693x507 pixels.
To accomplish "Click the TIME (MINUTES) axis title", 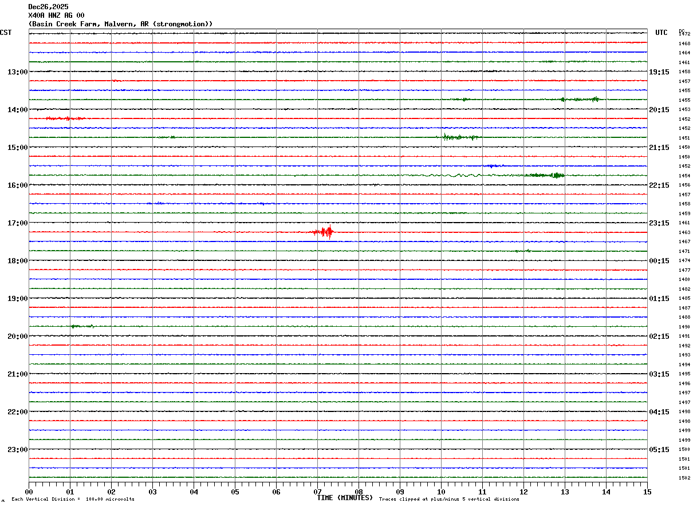I will [345, 498].
